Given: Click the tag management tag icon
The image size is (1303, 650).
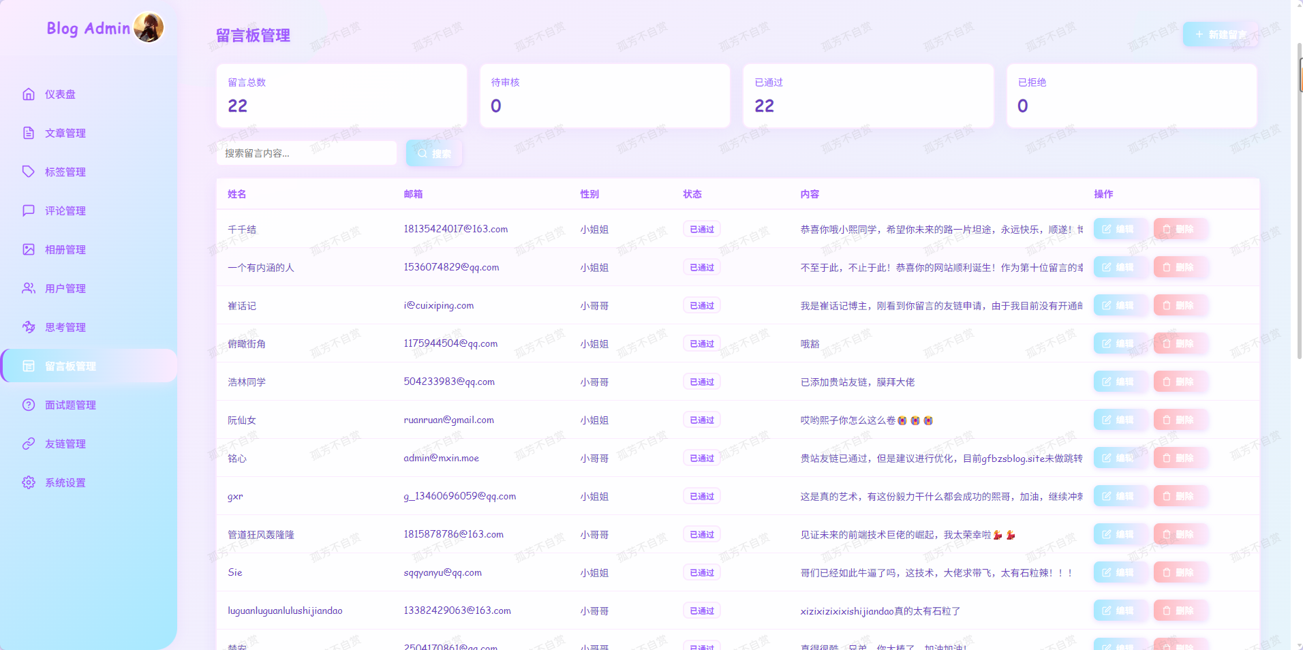Looking at the screenshot, I should tap(29, 172).
